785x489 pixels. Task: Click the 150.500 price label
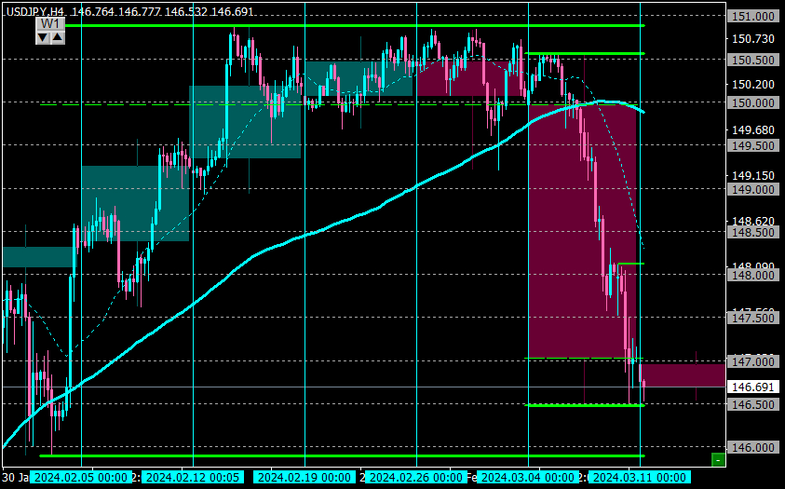coord(753,60)
